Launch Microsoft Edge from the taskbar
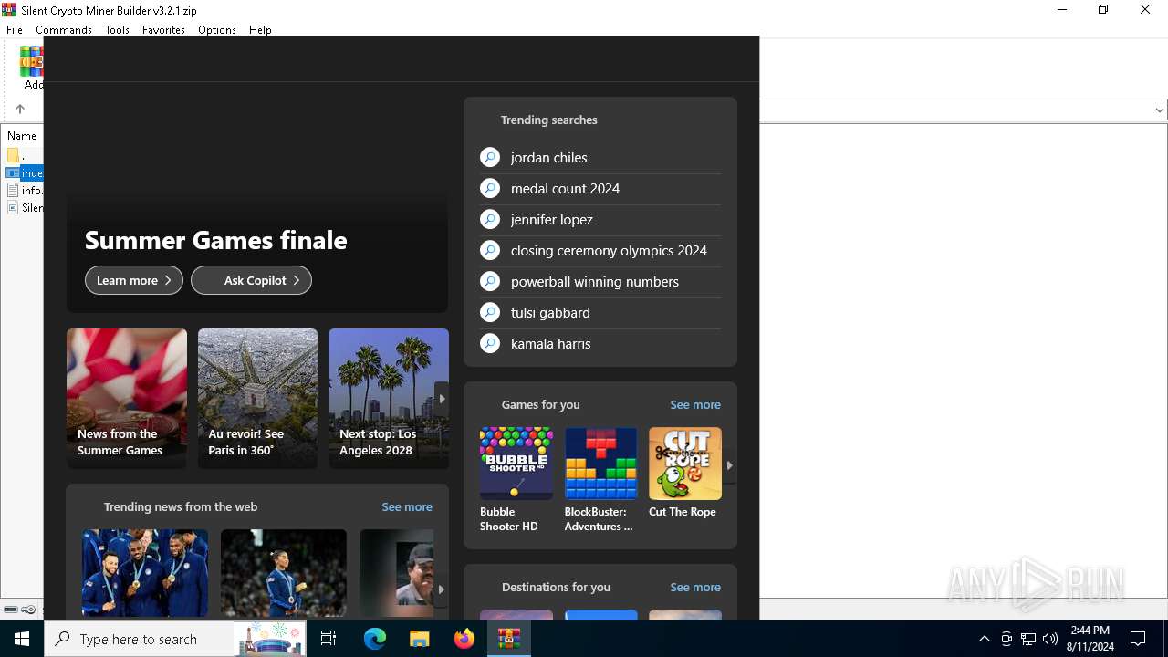This screenshot has height=657, width=1168. (375, 639)
